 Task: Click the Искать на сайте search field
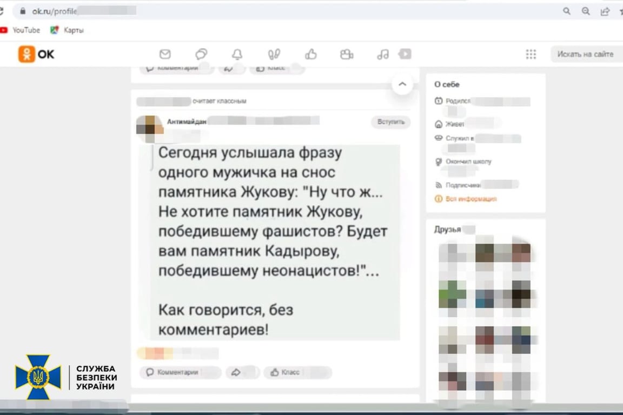tap(586, 54)
